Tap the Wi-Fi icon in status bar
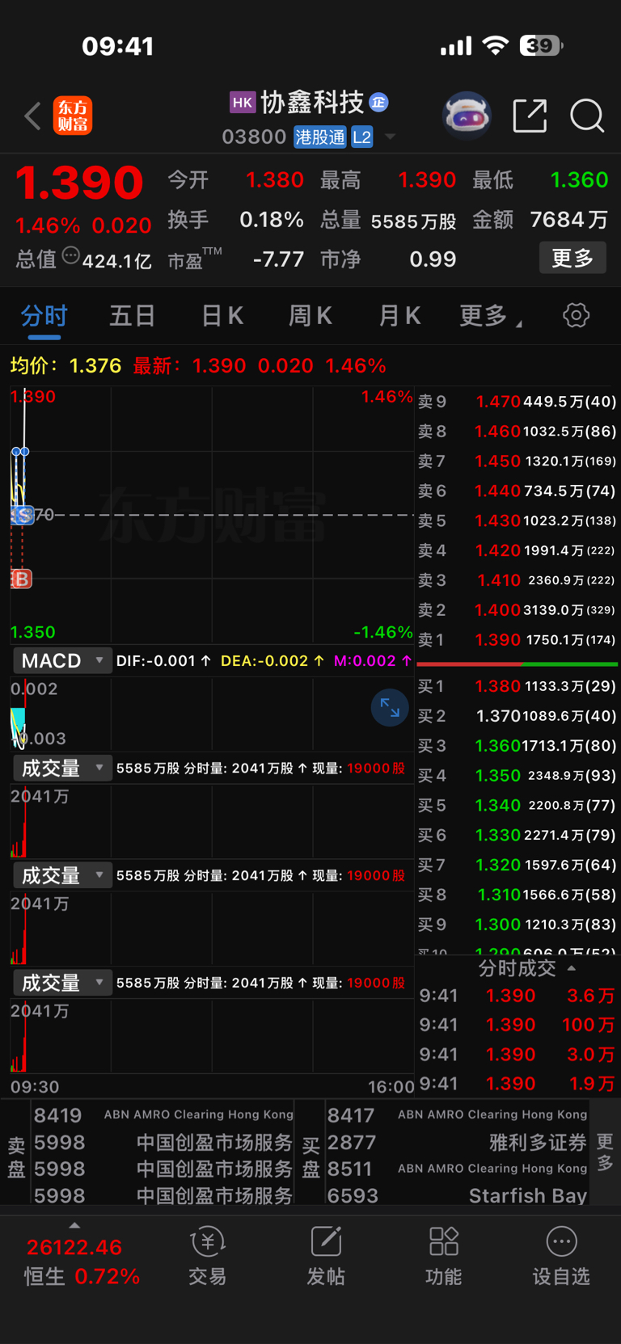Viewport: 621px width, 1344px height. (x=495, y=45)
